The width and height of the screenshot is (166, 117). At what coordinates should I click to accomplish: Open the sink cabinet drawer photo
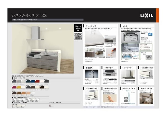[x=146, y=74]
